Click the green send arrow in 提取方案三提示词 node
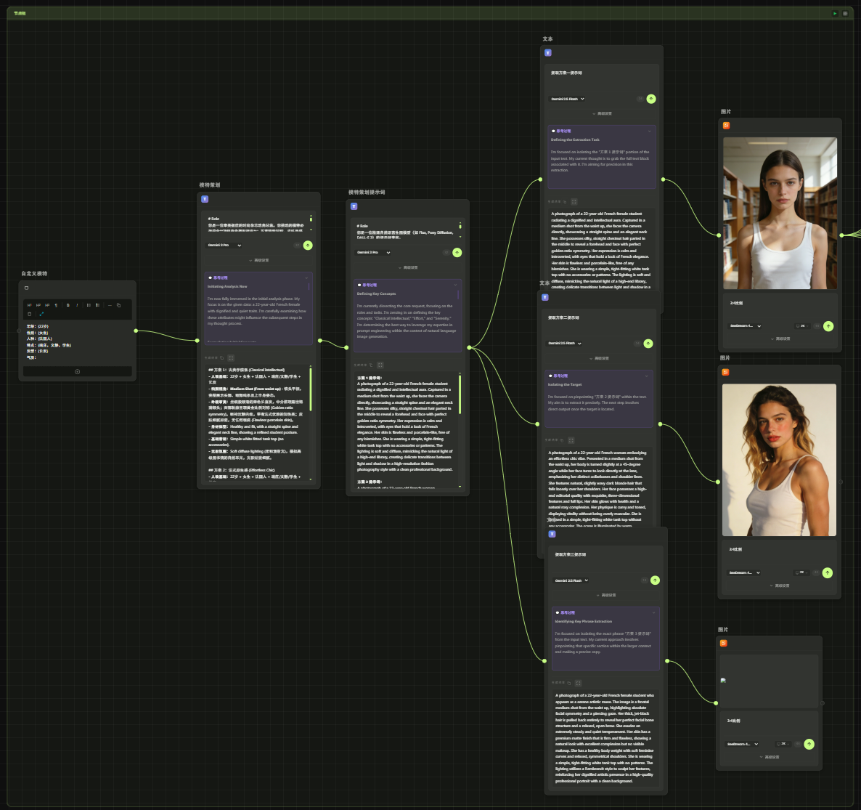This screenshot has width=861, height=810. click(655, 580)
